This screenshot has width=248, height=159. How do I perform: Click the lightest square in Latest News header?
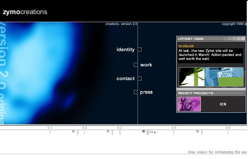tap(243, 39)
